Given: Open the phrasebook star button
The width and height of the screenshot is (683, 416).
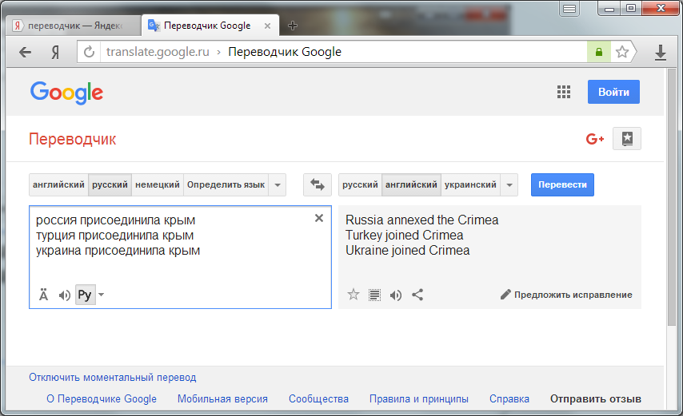Looking at the screenshot, I should click(627, 139).
